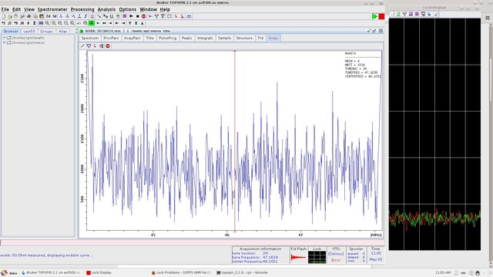The height and width of the screenshot is (277, 493).
Task: Open Lock Problems browser window from taskbar
Action: 181,272
